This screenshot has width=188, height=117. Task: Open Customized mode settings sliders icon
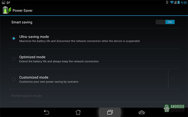tap(173, 79)
